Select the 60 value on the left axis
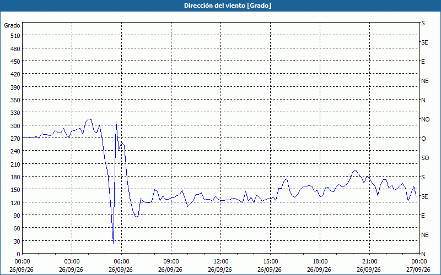441x275 pixels. 17,228
